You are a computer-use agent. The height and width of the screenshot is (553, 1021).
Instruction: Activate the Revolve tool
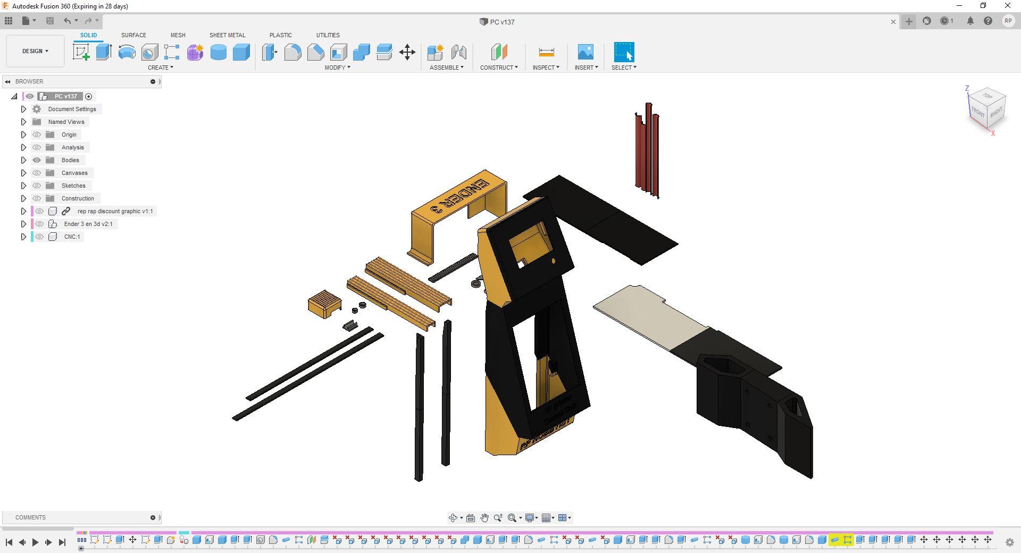point(127,52)
